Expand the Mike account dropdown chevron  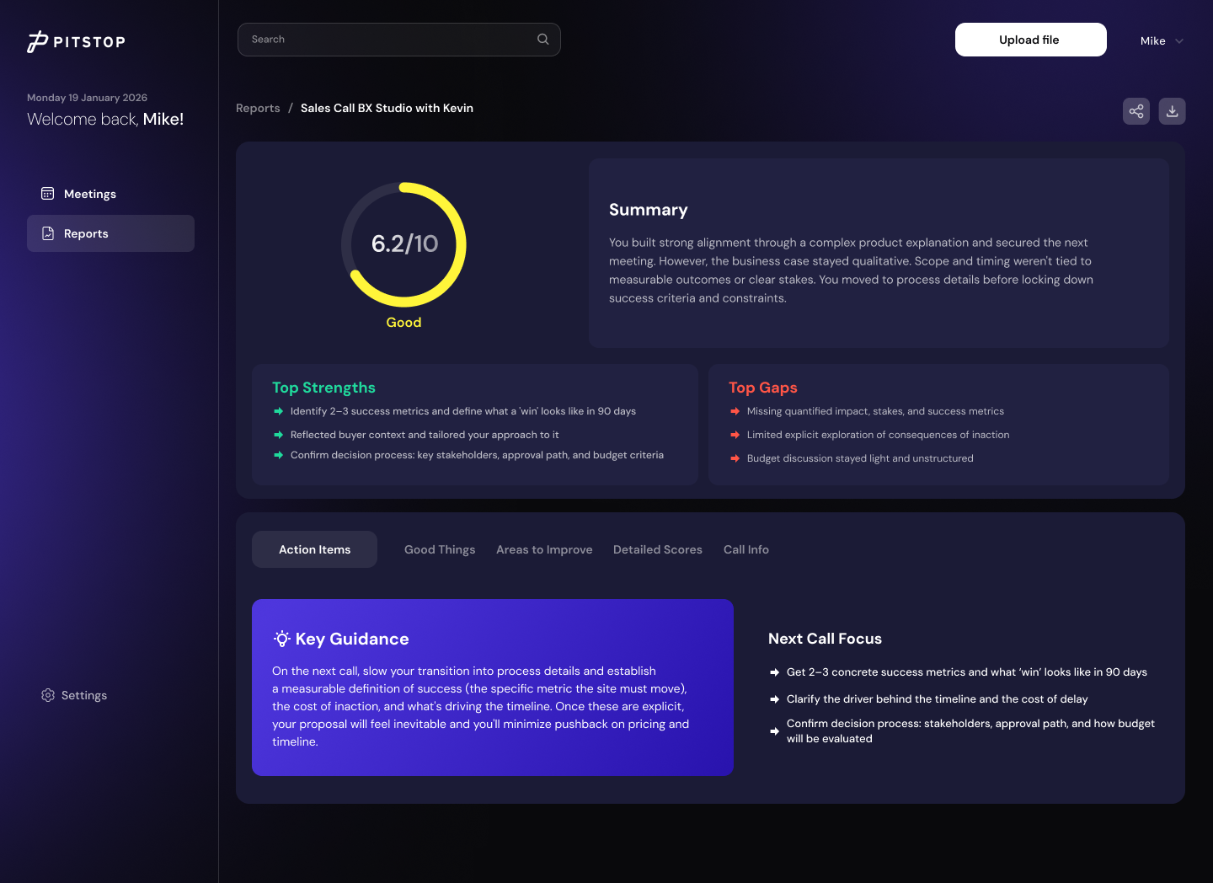(1179, 41)
